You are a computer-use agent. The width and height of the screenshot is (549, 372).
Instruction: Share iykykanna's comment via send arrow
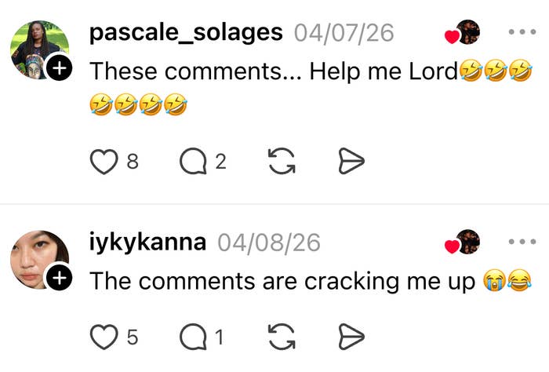(351, 337)
